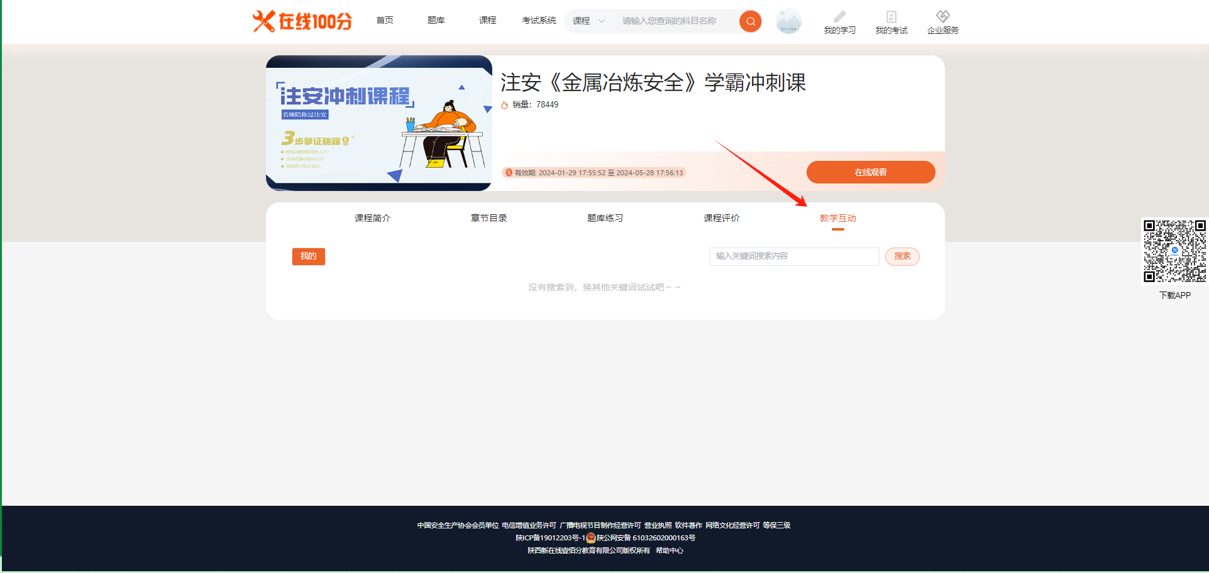Viewport: 1209px width, 573px height.
Task: Click the 注安冲刺课程 course thumbnail
Action: tap(378, 123)
